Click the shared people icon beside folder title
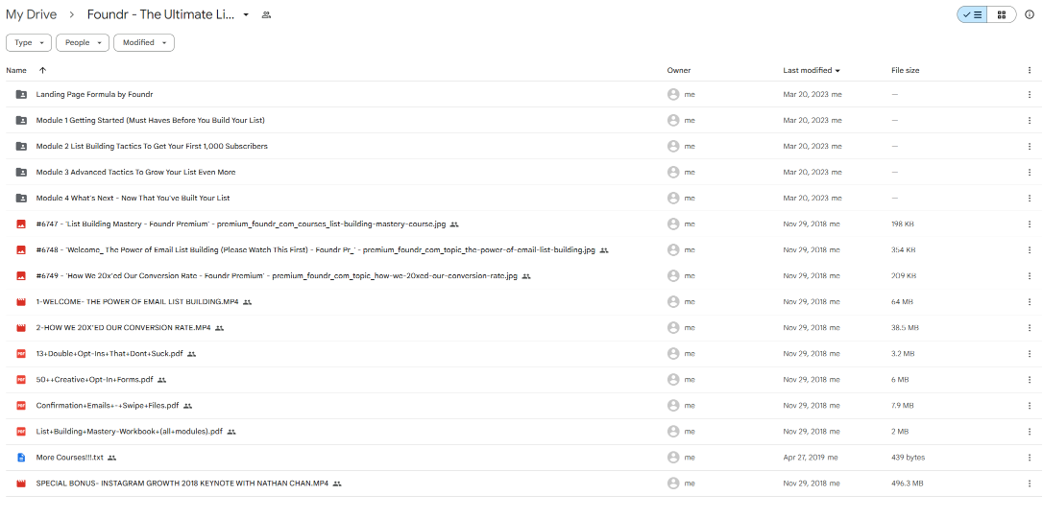The image size is (1043, 519). [x=266, y=15]
